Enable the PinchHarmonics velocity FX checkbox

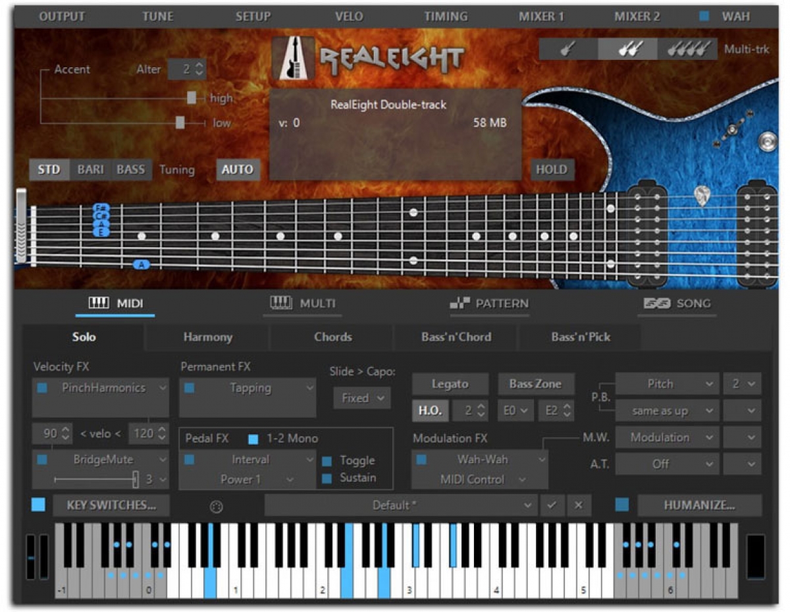coord(42,389)
